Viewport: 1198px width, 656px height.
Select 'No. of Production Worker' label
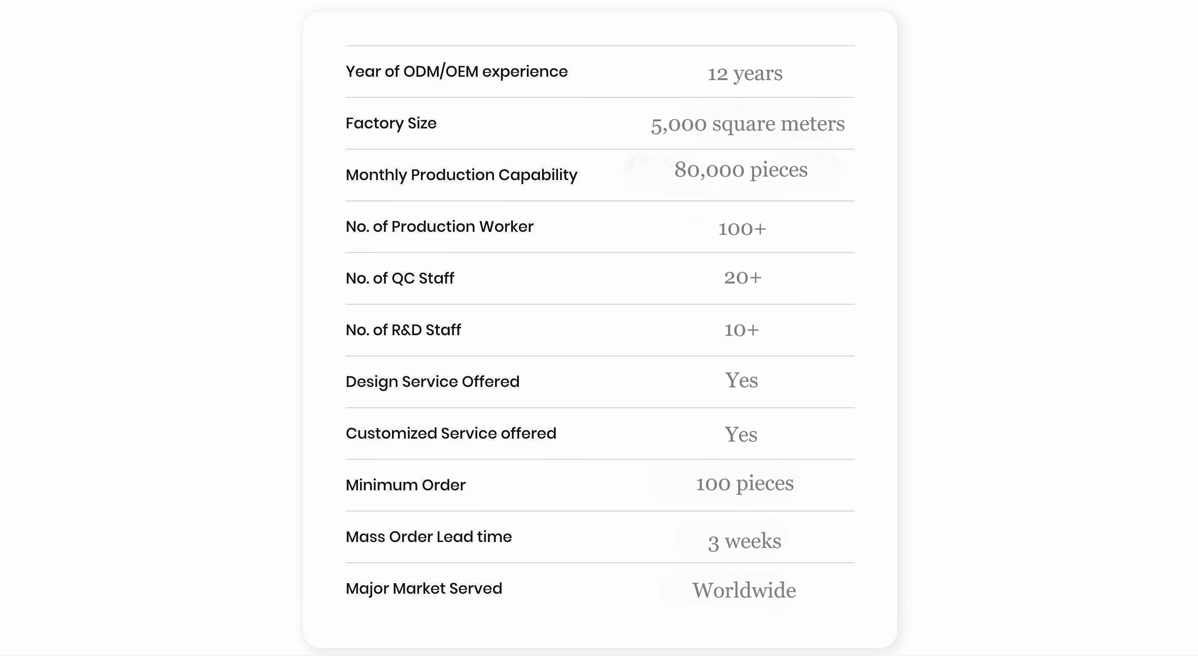pos(439,227)
